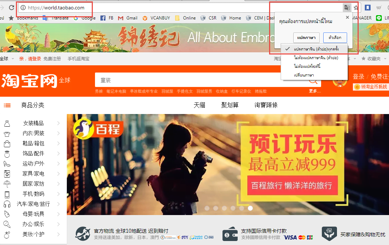The width and height of the screenshot is (389, 245).
Task: Expand the 饰品/配件 category chevron
Action: pyautogui.click(x=59, y=154)
